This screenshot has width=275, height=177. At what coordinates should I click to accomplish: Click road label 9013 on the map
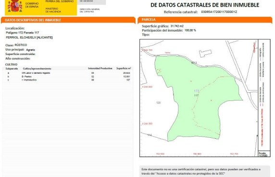click(x=194, y=63)
